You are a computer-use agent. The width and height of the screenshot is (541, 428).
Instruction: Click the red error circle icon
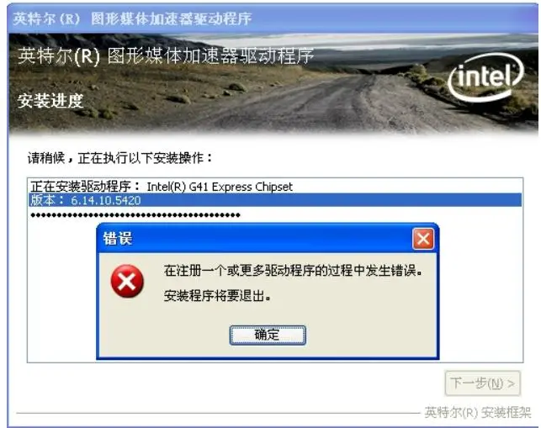127,281
